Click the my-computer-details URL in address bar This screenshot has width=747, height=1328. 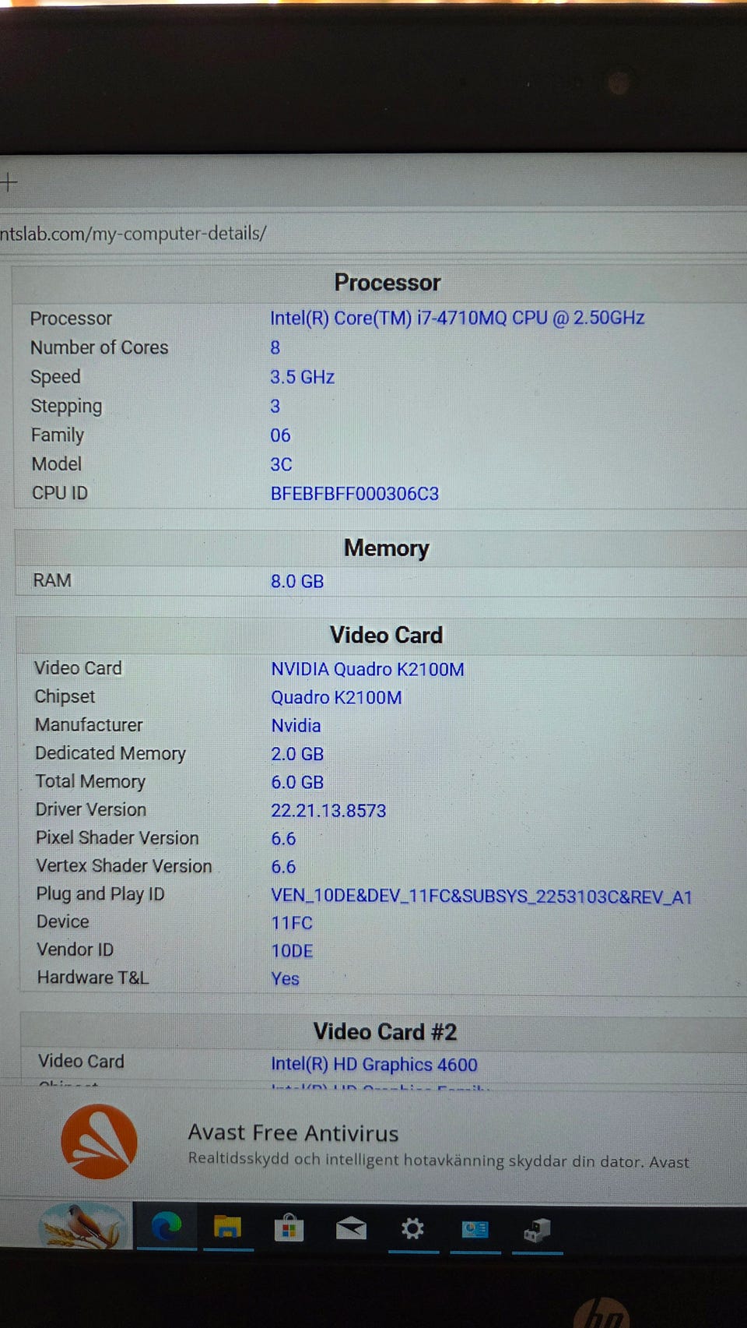coord(132,233)
